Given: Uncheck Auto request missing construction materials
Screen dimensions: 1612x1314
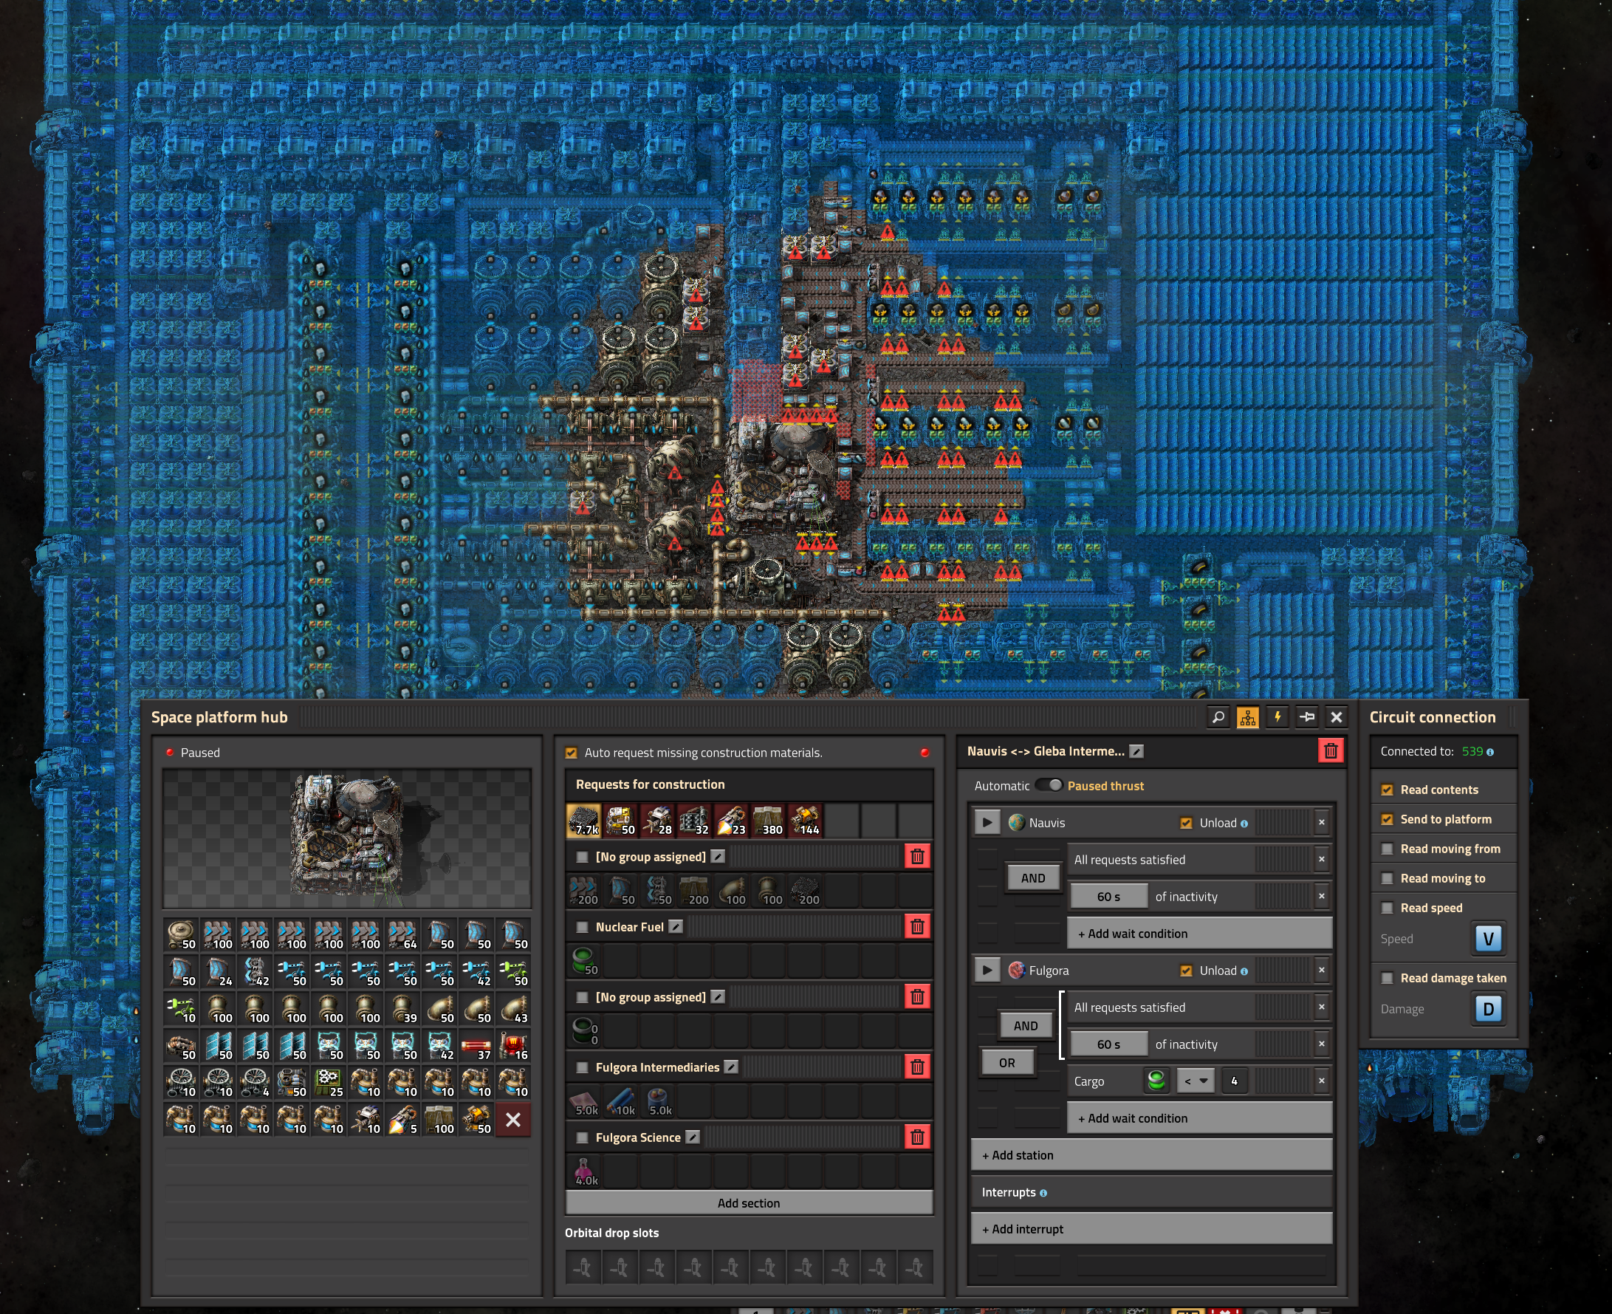Looking at the screenshot, I should 572,753.
